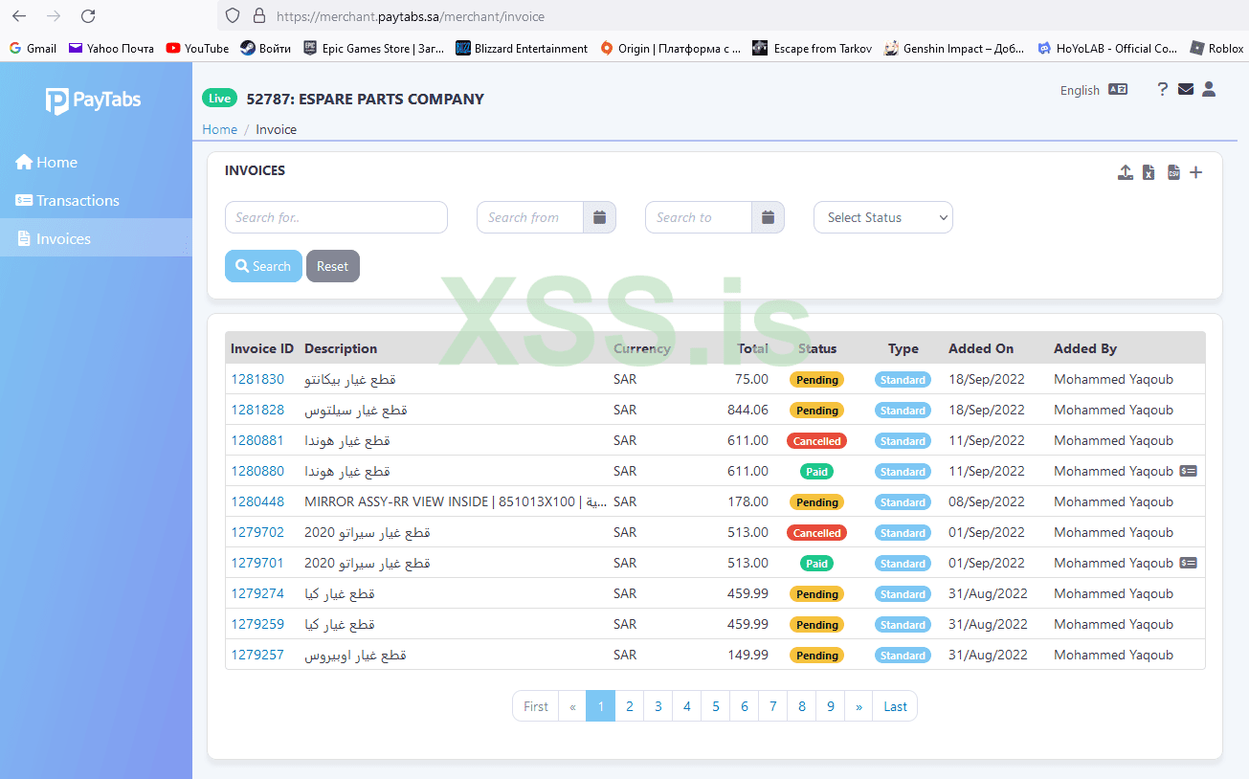This screenshot has height=779, width=1249.
Task: Go to next page with » arrow
Action: 859,706
